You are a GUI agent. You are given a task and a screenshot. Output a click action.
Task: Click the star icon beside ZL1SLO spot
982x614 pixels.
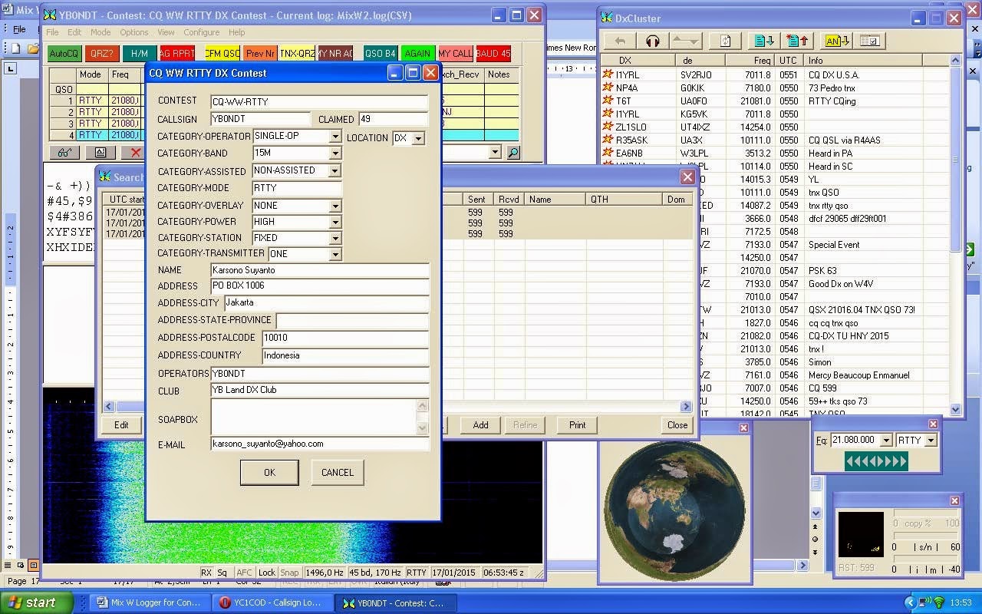click(608, 127)
